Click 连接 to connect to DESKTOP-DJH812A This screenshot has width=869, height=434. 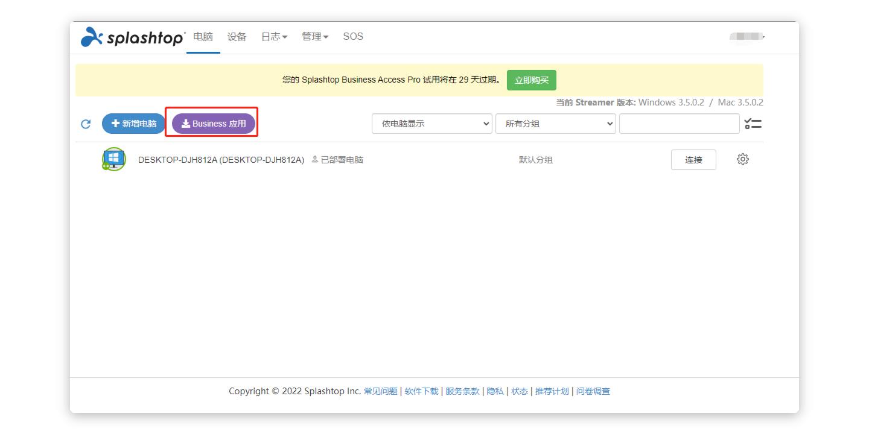click(x=693, y=159)
